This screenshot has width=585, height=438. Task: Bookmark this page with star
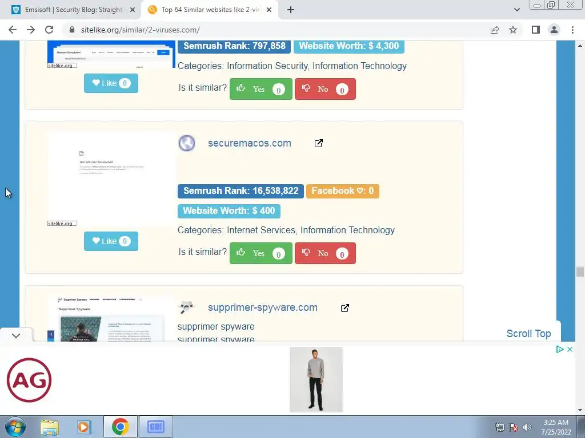pos(513,30)
